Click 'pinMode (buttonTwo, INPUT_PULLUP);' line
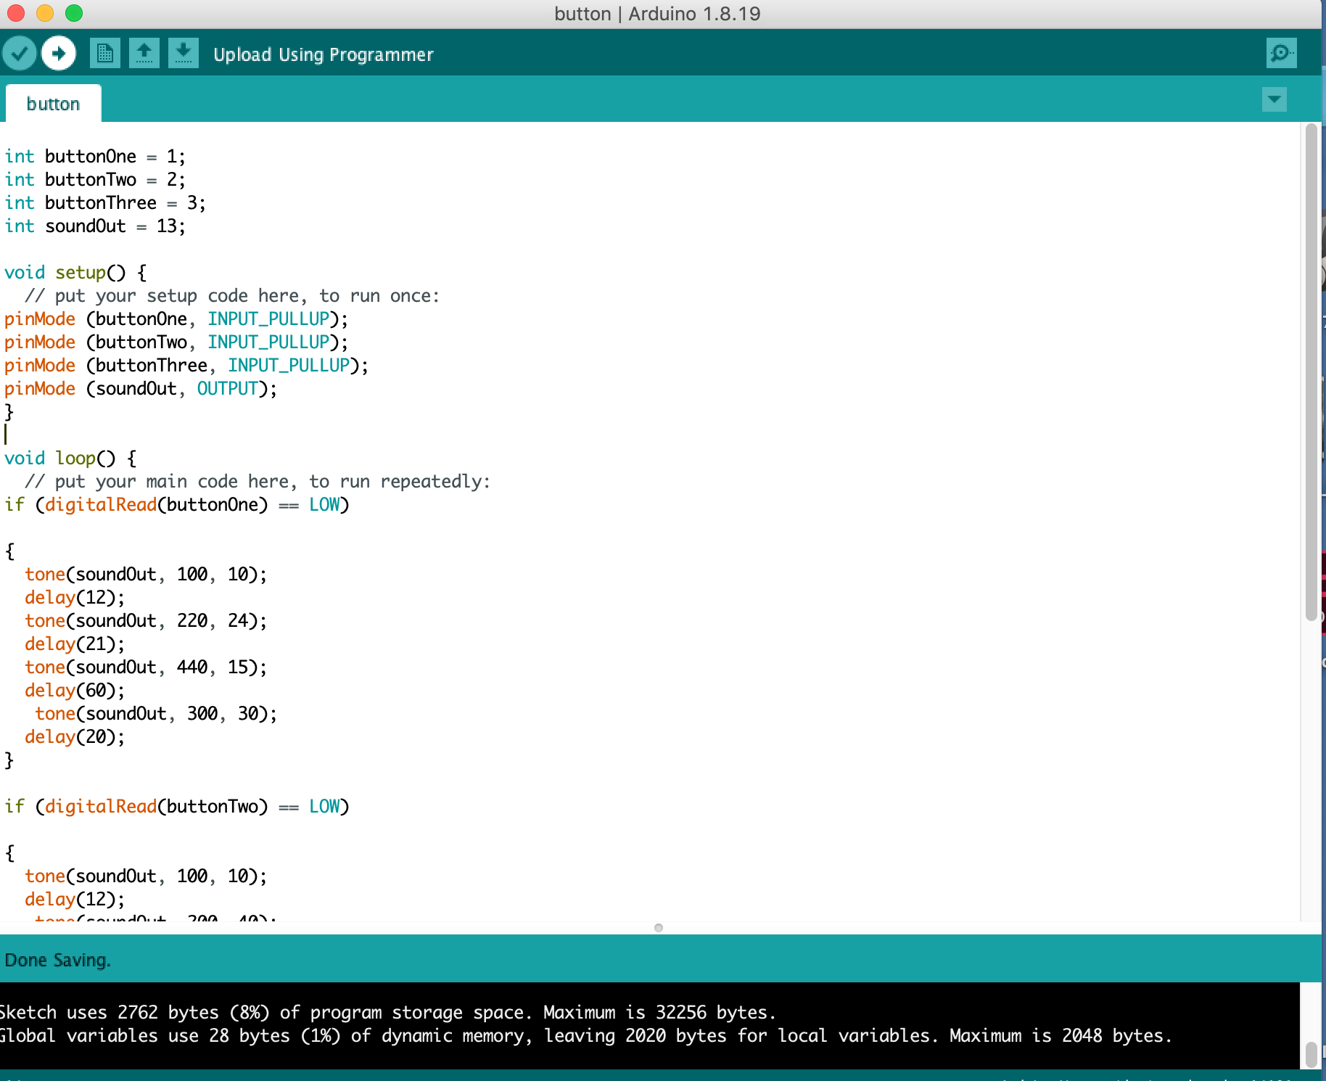 click(x=176, y=342)
